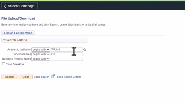The image size is (185, 104).
Task: Click the Academic Institution field label
Action: 19,50
